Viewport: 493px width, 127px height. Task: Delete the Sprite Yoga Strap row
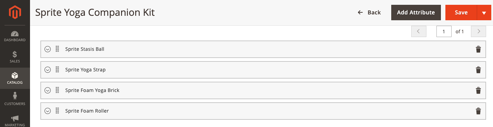click(478, 70)
